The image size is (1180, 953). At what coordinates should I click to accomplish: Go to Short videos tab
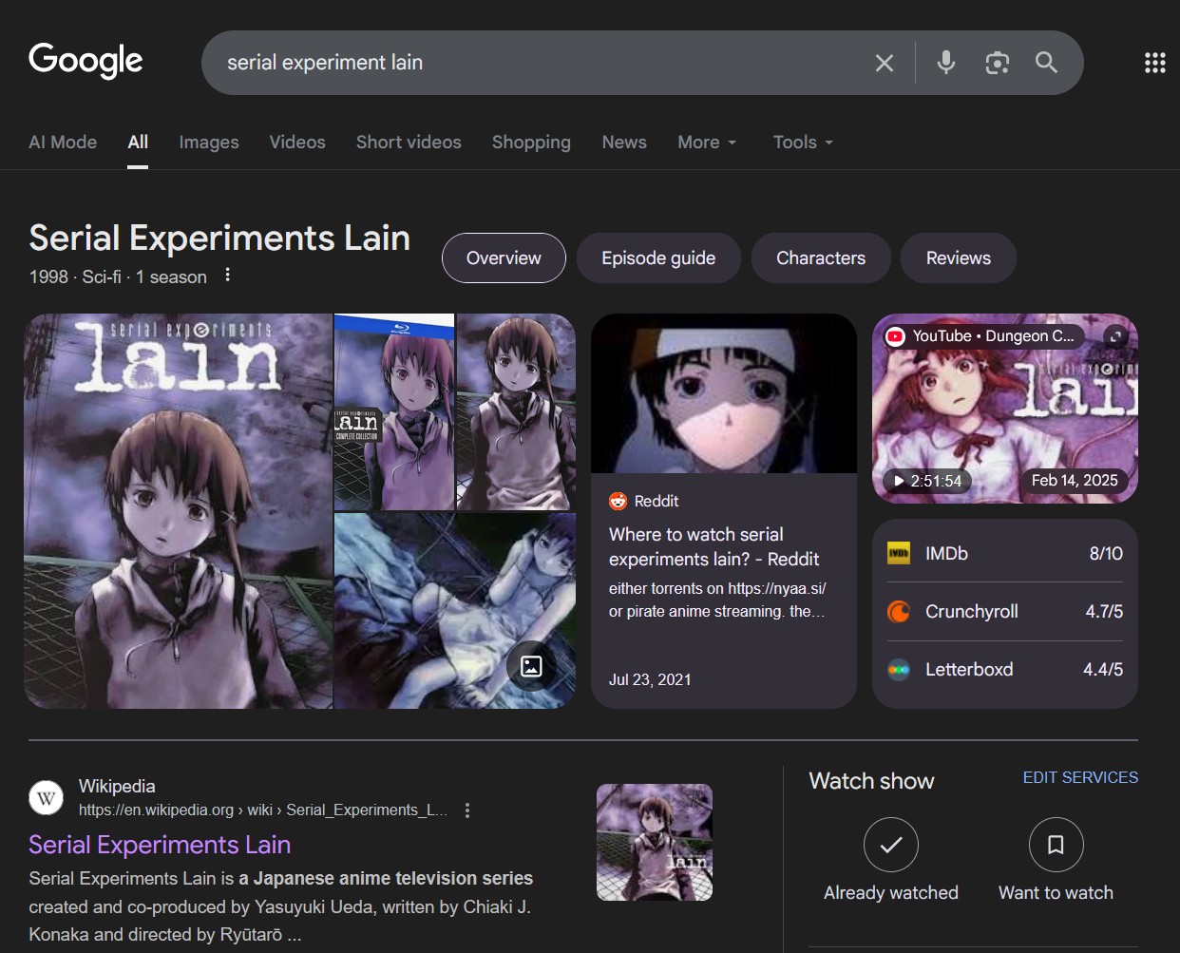coord(409,143)
